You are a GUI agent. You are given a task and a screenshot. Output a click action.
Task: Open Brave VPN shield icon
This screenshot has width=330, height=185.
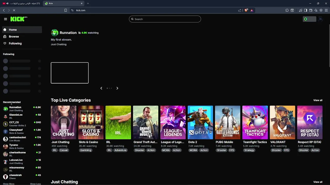coord(321,10)
